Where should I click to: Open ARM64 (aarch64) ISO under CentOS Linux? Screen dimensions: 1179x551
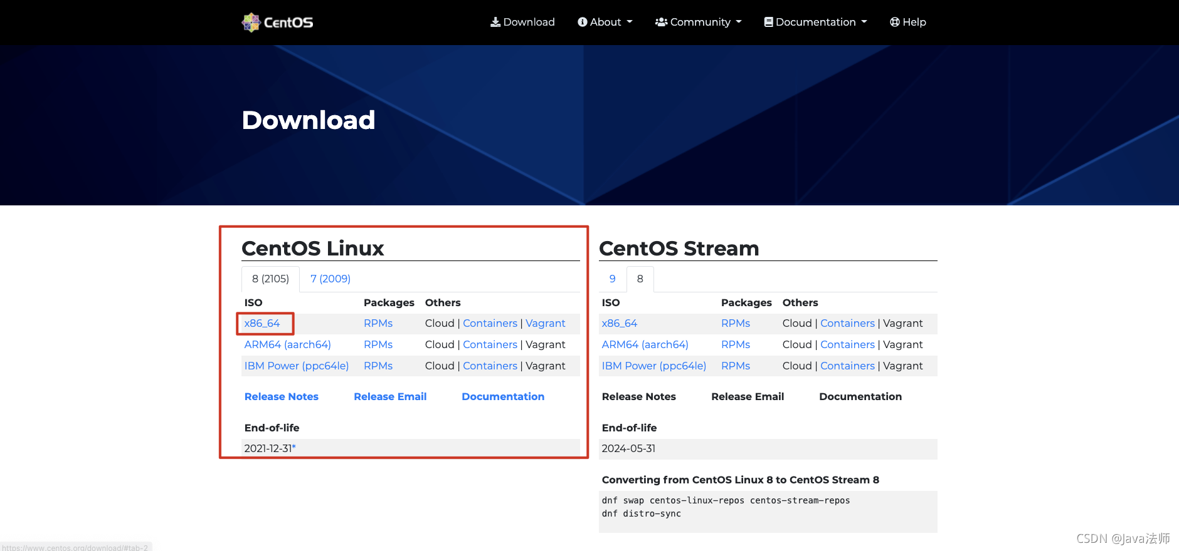coord(288,344)
